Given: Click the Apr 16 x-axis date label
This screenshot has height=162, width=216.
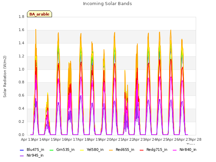Looking at the screenshot, I should [60, 139].
